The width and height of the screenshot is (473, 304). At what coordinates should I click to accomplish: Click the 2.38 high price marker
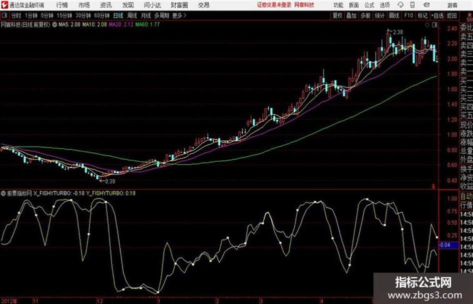pyautogui.click(x=398, y=32)
